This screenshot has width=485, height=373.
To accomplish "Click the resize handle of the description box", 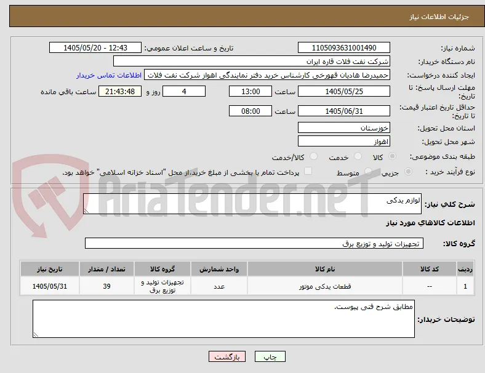I will pos(86,211).
